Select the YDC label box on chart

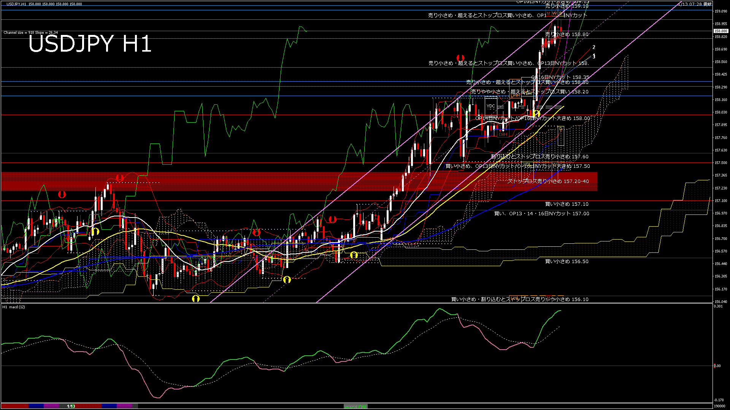(x=491, y=106)
